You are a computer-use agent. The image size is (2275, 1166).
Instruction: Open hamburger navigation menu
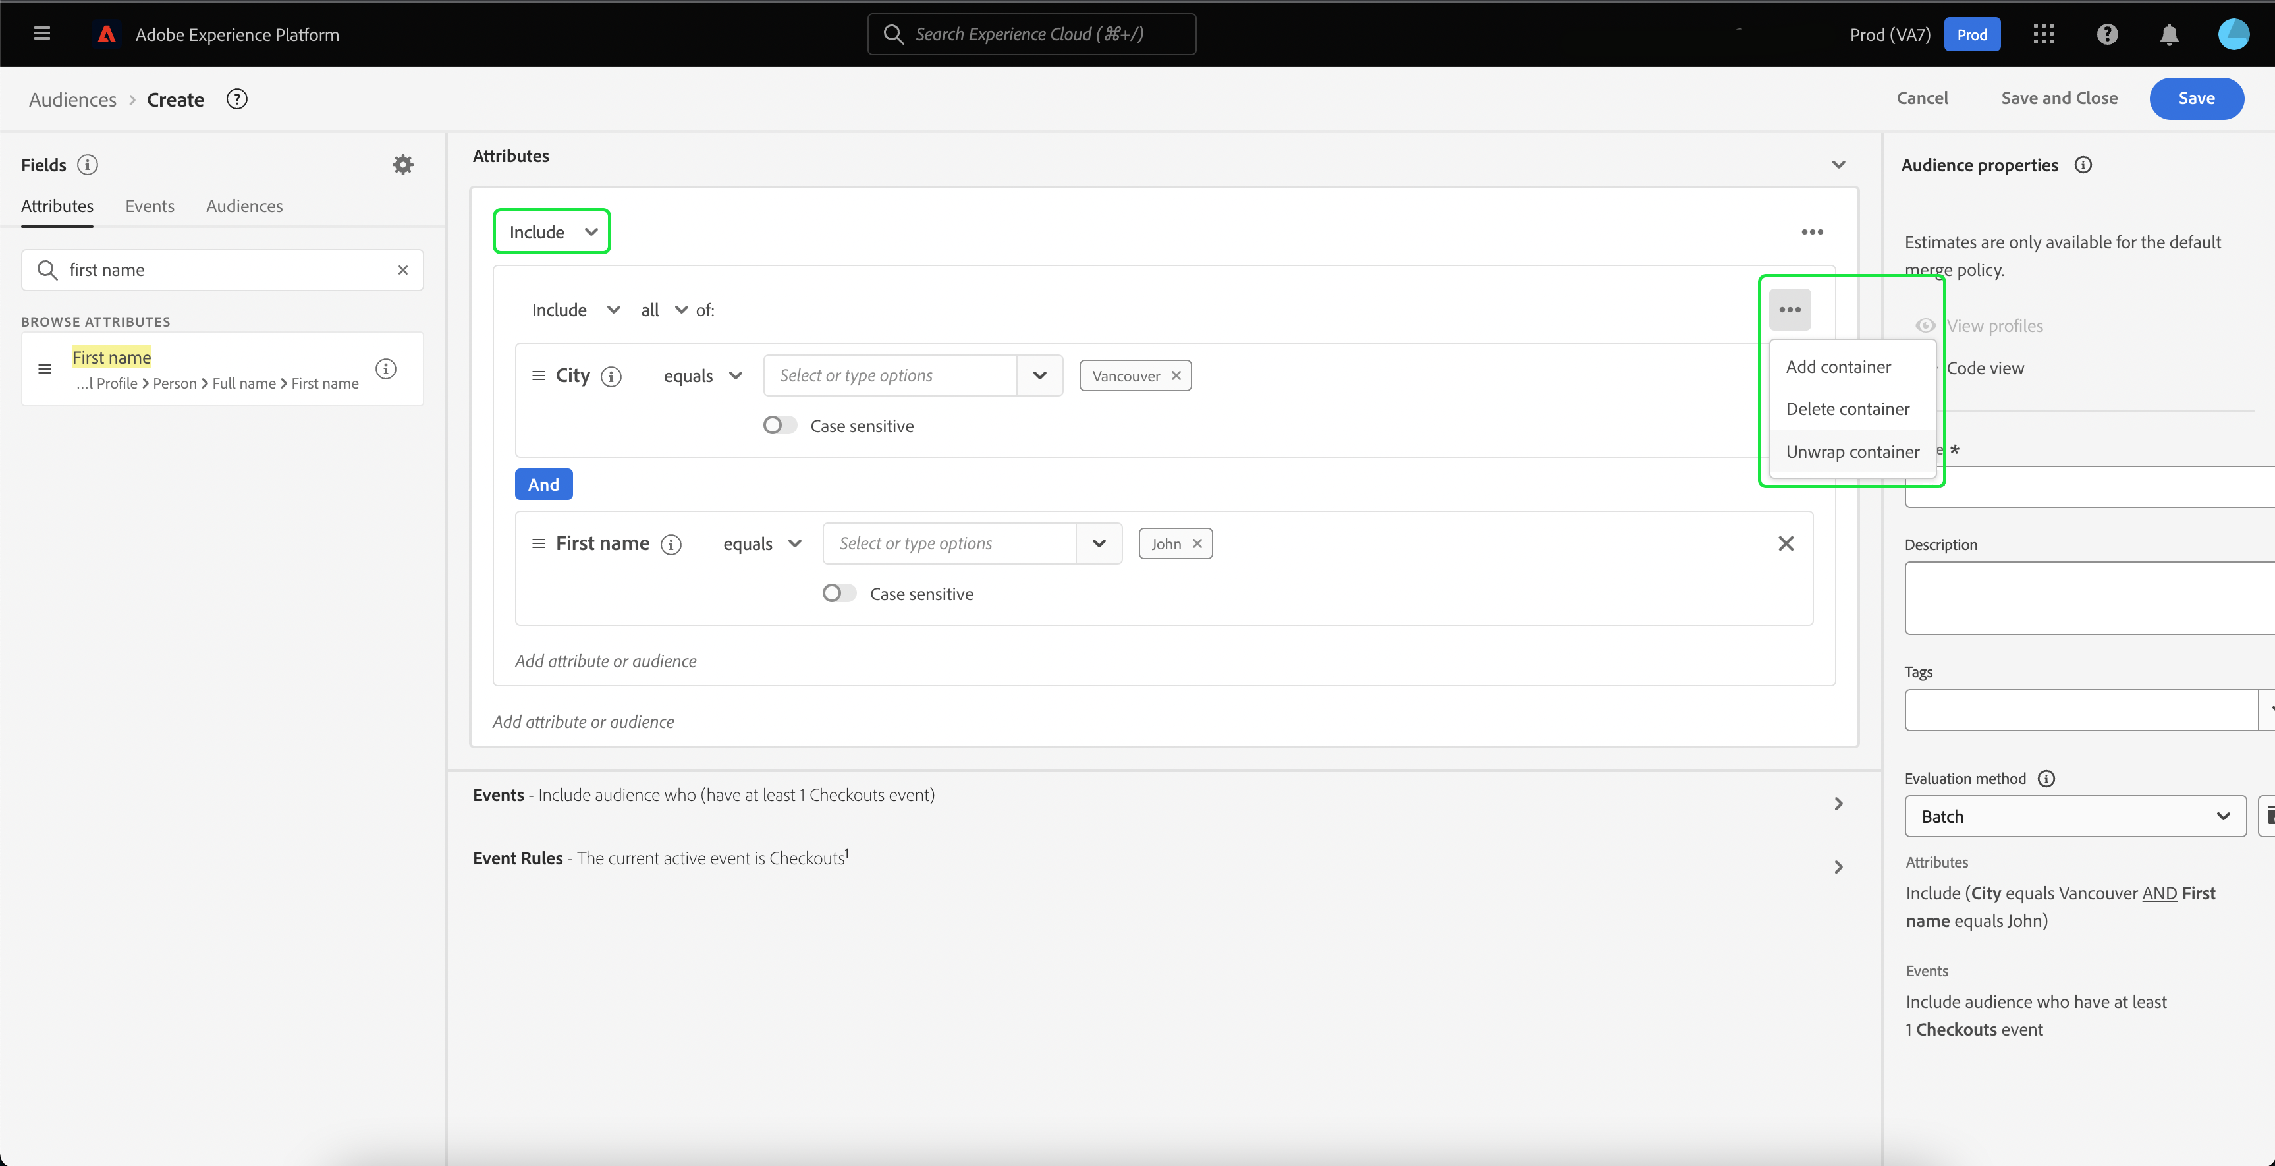[41, 34]
